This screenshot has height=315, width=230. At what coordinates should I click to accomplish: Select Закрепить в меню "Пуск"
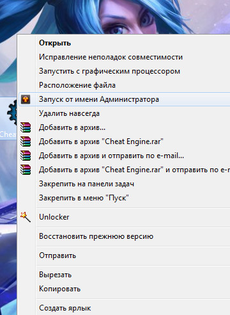pyautogui.click(x=84, y=198)
